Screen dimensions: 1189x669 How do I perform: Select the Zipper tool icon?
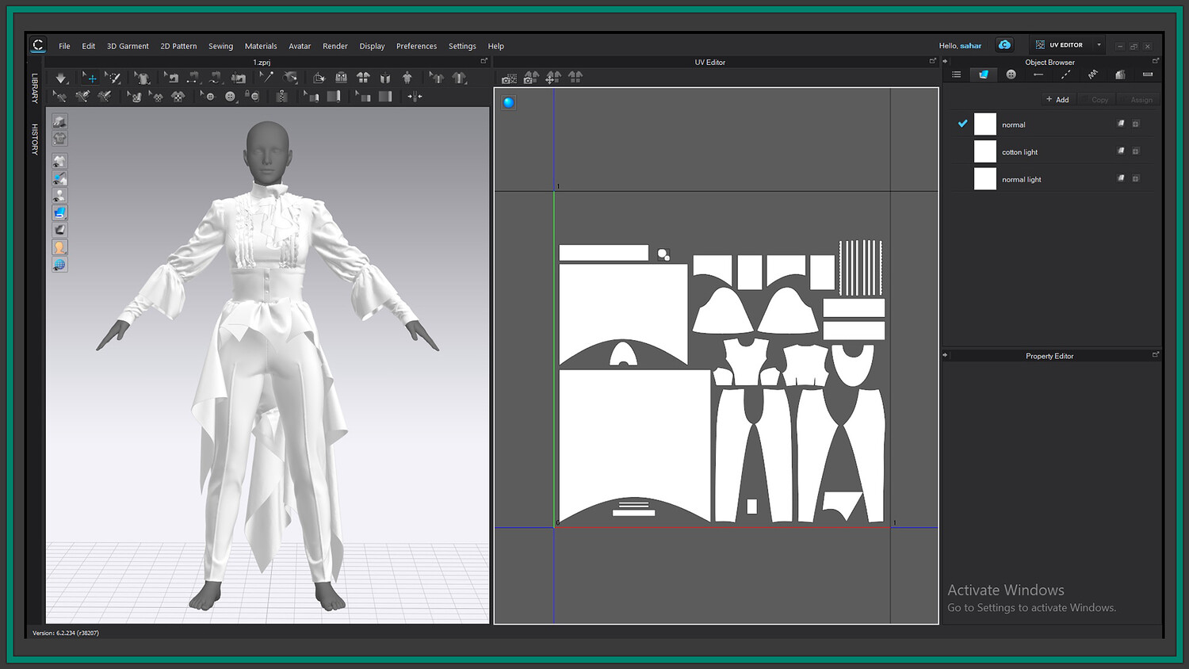coord(281,97)
